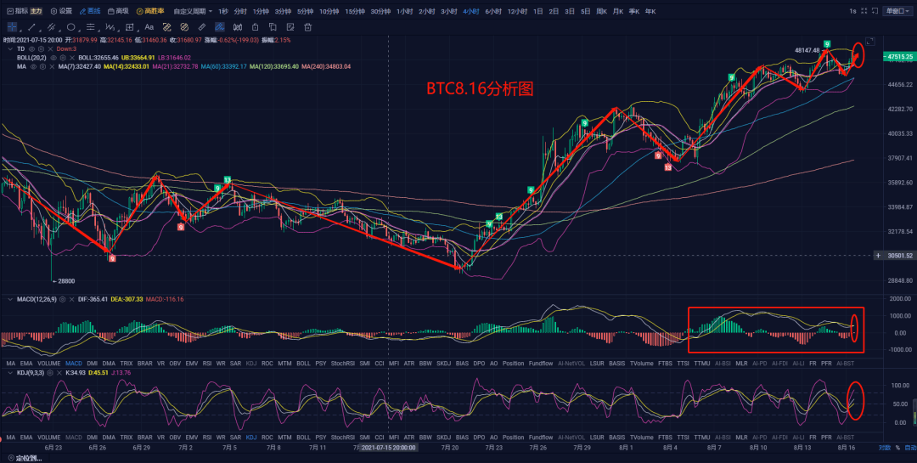
Task: Remove the MA indicator with X
Action: (52, 67)
